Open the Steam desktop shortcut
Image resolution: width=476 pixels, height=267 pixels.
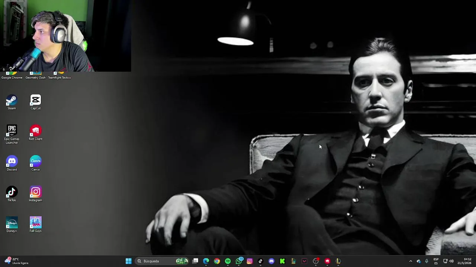tap(12, 102)
